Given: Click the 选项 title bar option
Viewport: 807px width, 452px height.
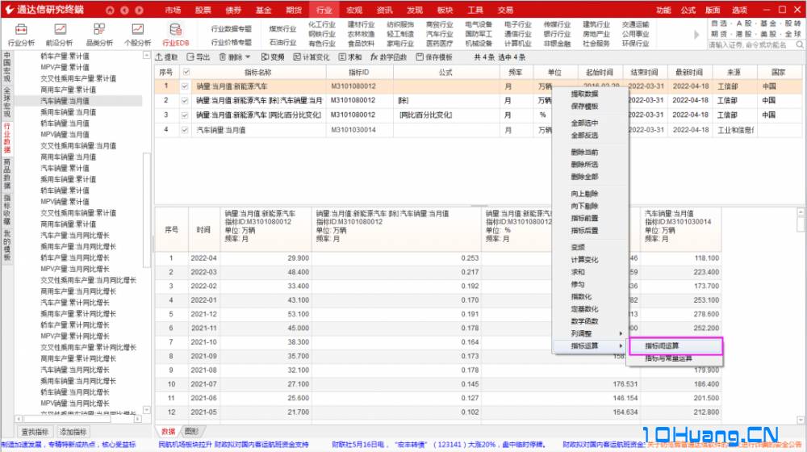Looking at the screenshot, I should [x=739, y=10].
